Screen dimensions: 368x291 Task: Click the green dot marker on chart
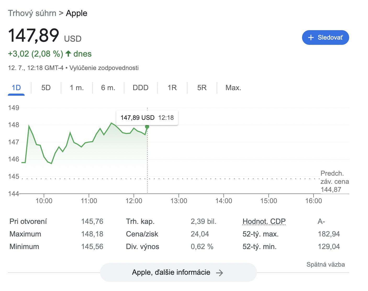tap(147, 127)
